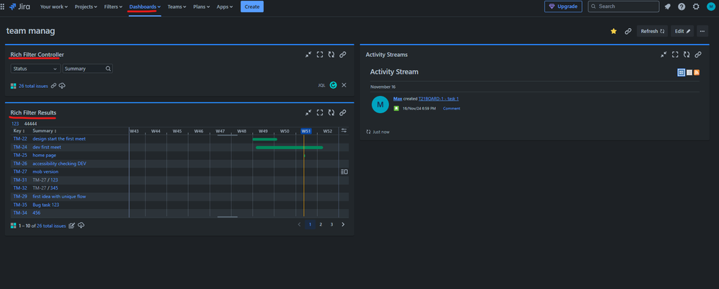Open the dashboard more actions ellipsis menu
719x289 pixels.
tap(702, 31)
